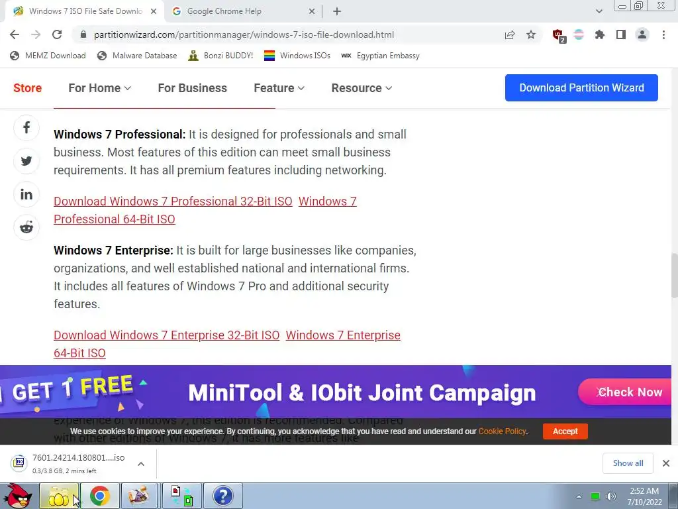Open MEMZ Download bookmark
This screenshot has height=509, width=678.
(x=48, y=56)
